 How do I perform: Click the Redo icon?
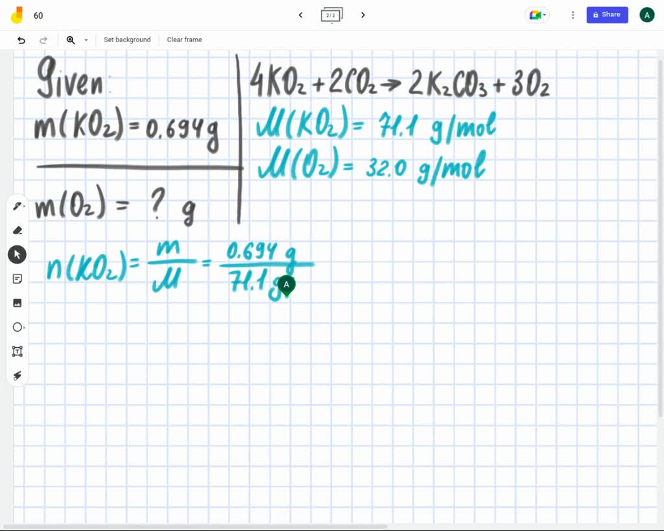(43, 40)
